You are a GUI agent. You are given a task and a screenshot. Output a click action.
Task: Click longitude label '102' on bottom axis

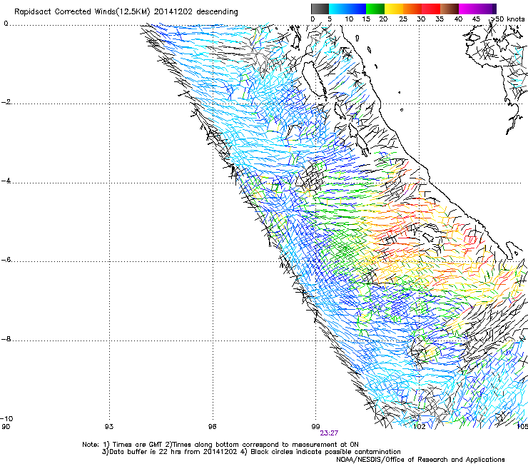tap(419, 427)
